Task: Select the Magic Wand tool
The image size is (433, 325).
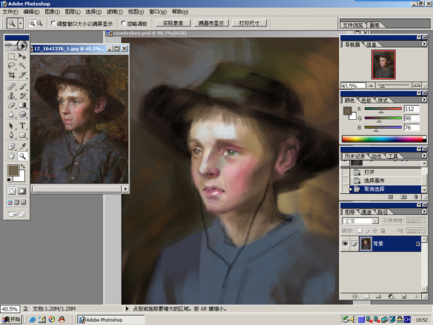Action: click(x=23, y=65)
